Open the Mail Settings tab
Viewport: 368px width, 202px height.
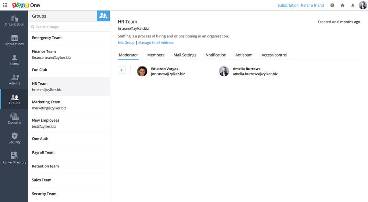click(185, 55)
